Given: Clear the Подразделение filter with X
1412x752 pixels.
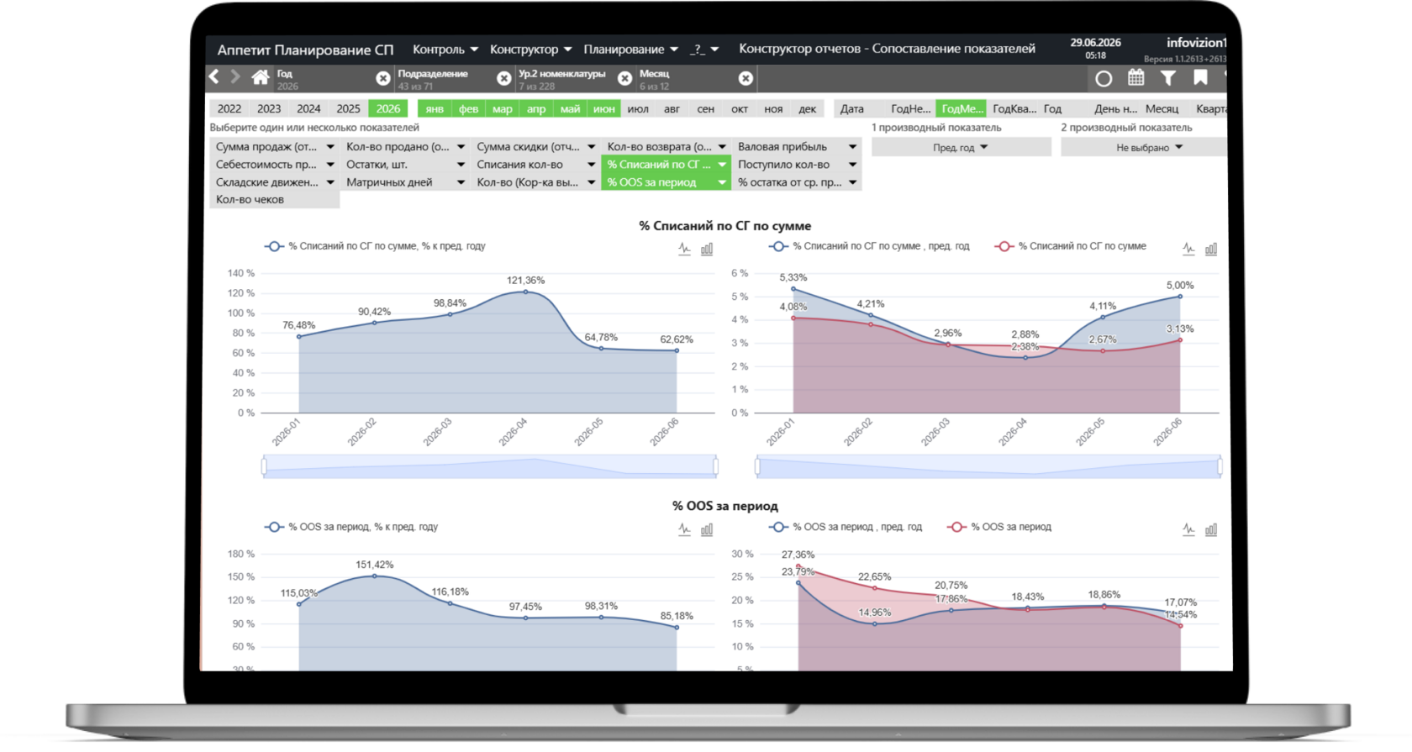Looking at the screenshot, I should pyautogui.click(x=503, y=78).
